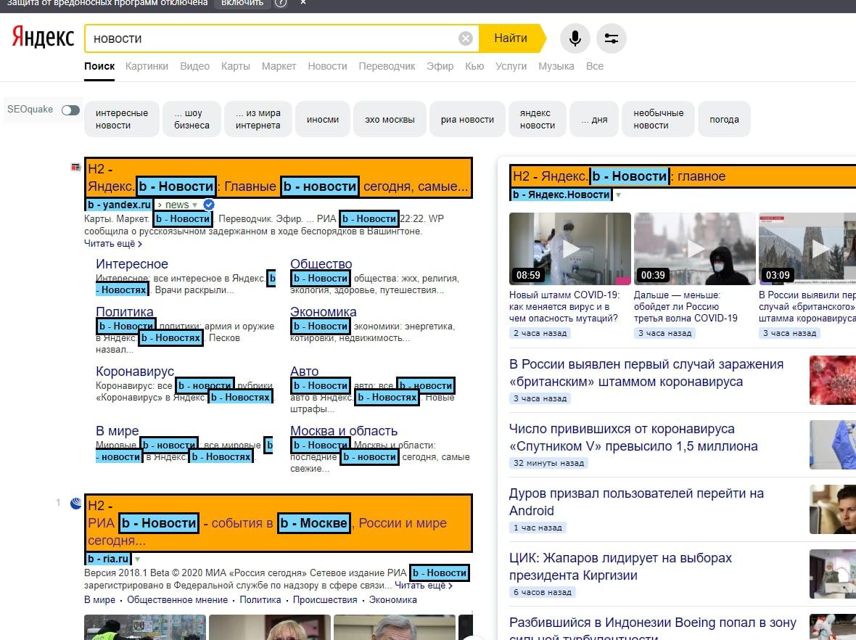The image size is (856, 640).
Task: Expand 'Читать ещё' under RIA Novosti result
Action: (424, 586)
